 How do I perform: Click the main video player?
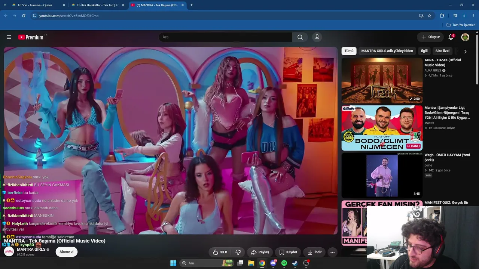pyautogui.click(x=171, y=140)
